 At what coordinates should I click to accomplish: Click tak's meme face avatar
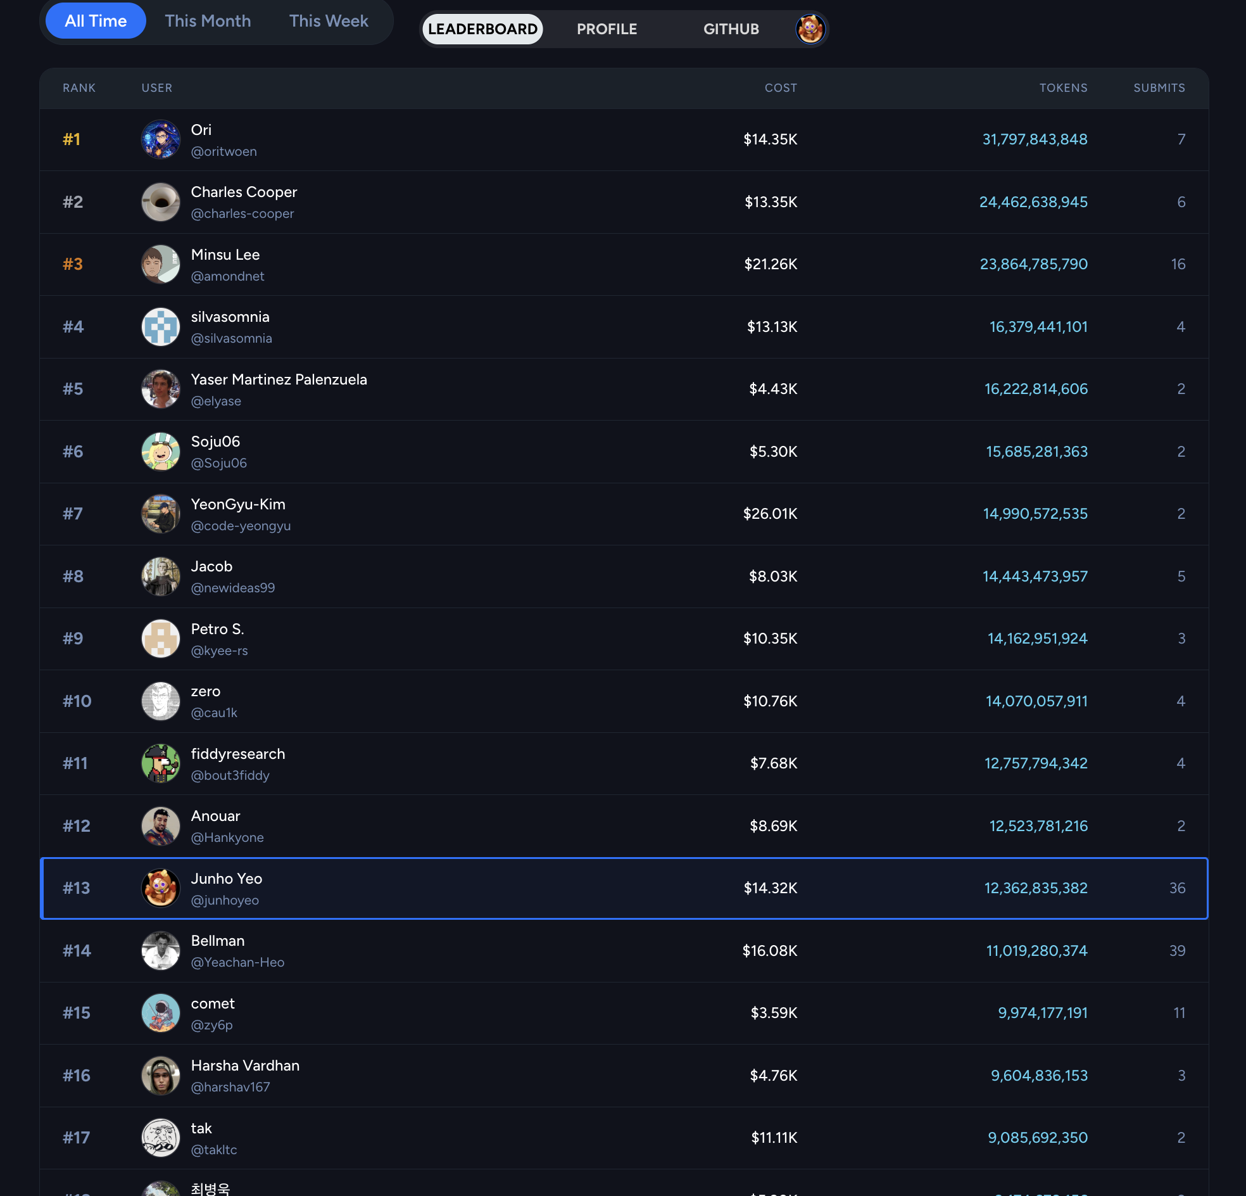160,1138
